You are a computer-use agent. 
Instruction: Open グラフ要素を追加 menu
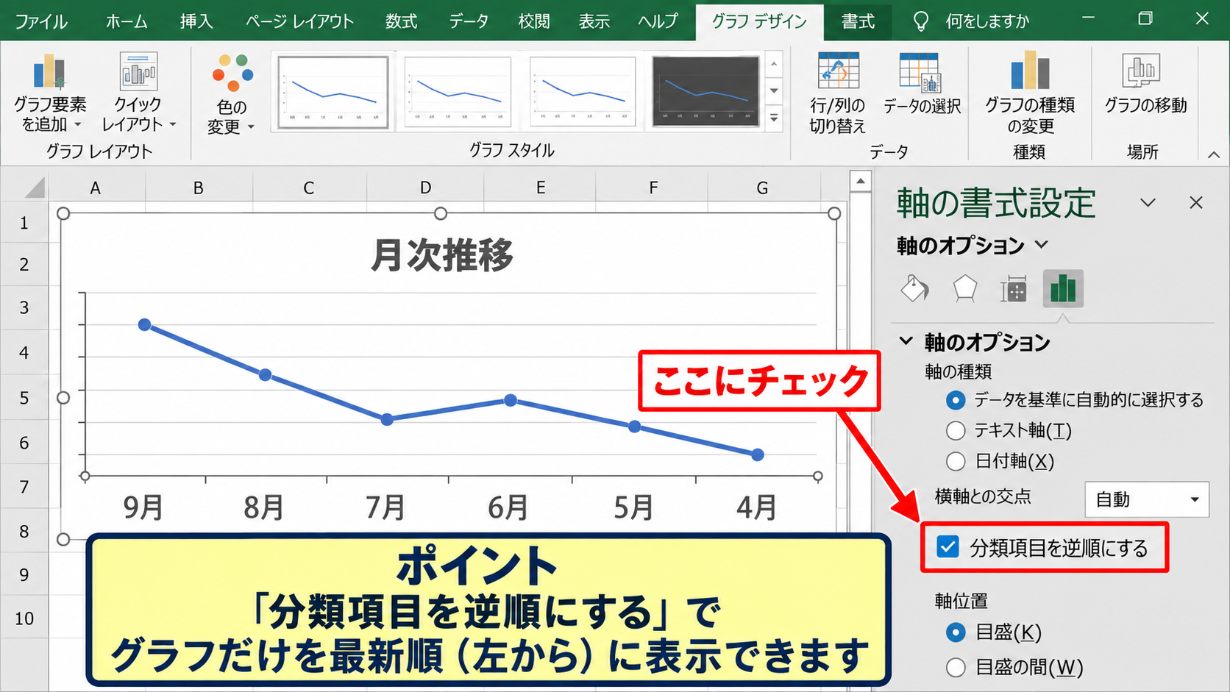[x=49, y=93]
